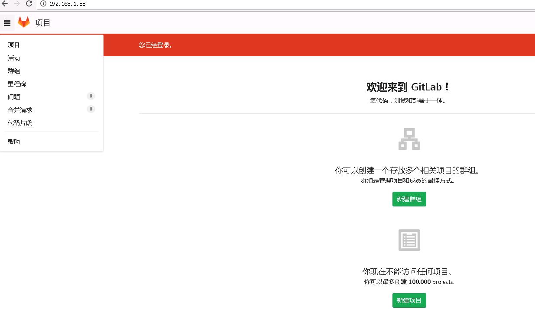
Task: Click the GitLab fox logo
Action: 24,22
